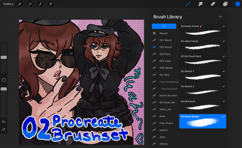242x148 pixels.
Task: Click stroke icon on 02 Jitter Pencil row
Action: coord(224,41)
